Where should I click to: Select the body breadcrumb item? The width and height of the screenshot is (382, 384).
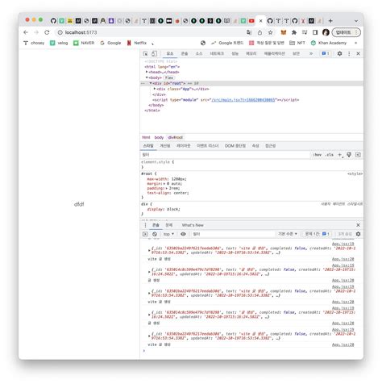159,137
